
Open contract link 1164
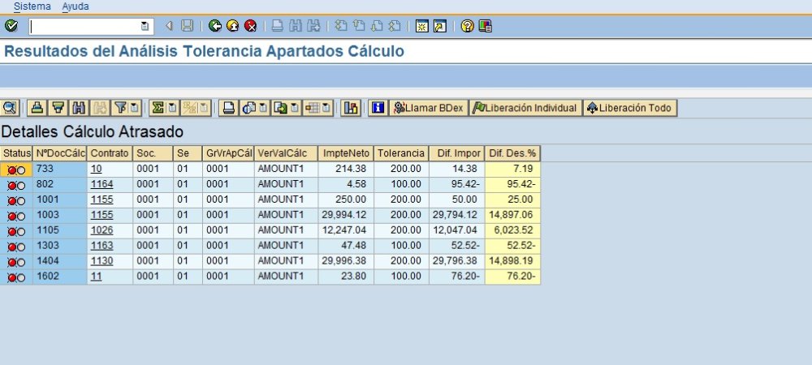[x=102, y=184]
